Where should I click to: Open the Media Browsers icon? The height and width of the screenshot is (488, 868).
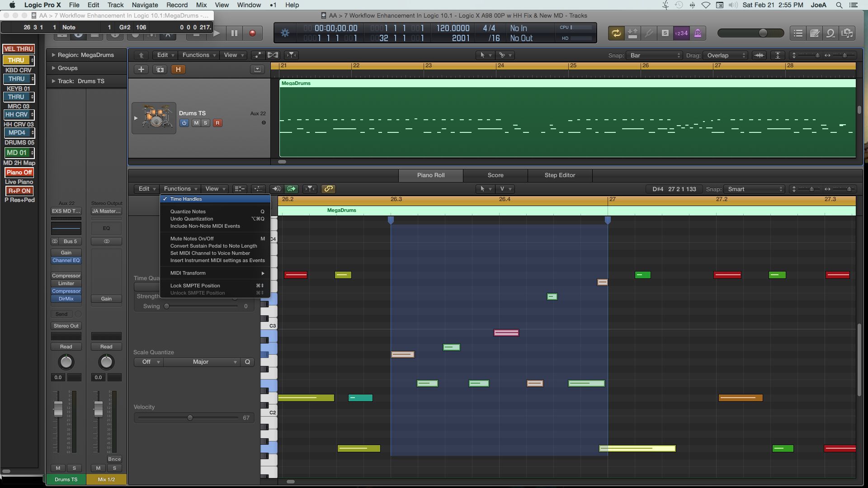pyautogui.click(x=847, y=33)
